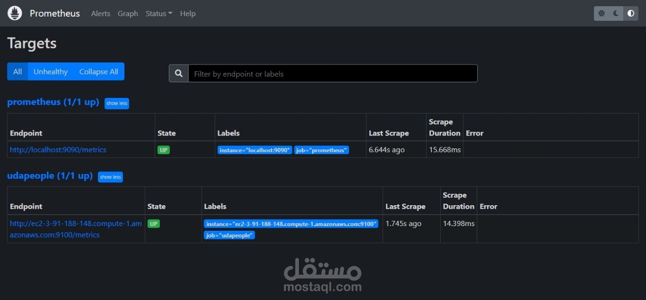The width and height of the screenshot is (646, 300).
Task: Click the Targets page heading
Action: [32, 43]
